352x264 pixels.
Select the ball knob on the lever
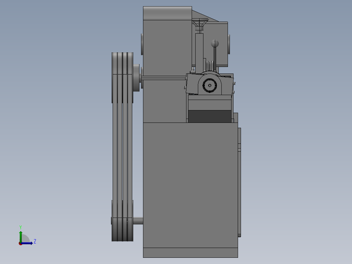(215, 43)
